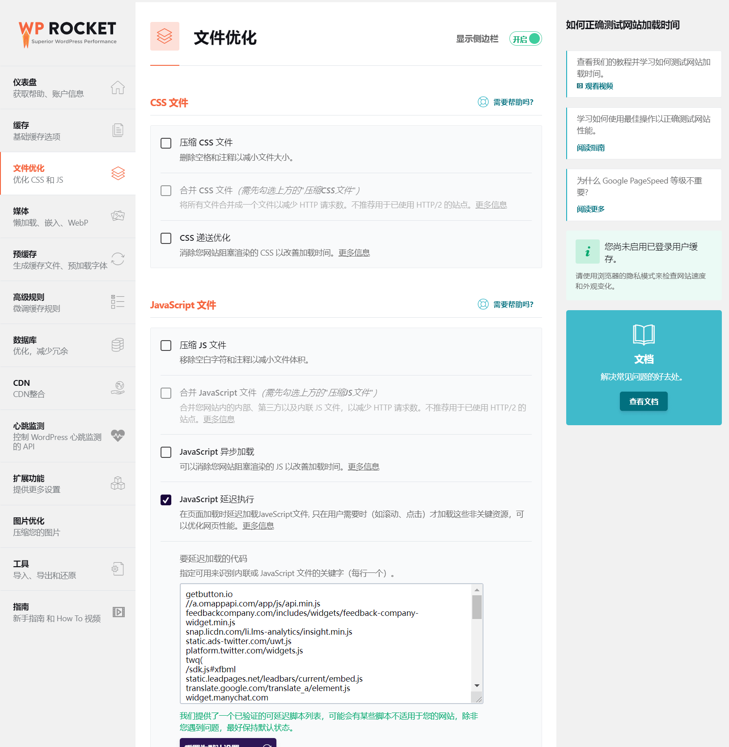Click 更多信息 link under CSS 递送优化
Image resolution: width=729 pixels, height=747 pixels.
point(354,253)
